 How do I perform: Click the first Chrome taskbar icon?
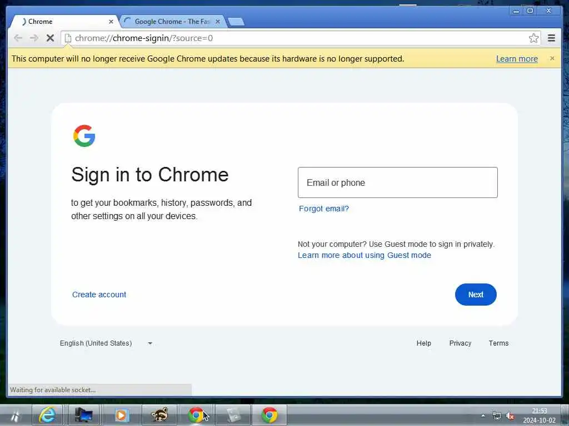pyautogui.click(x=196, y=415)
